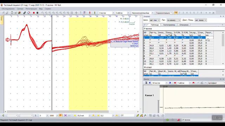Click the blue-red arrows marker icon
Image resolution: width=225 pixels, height=126 pixels.
[x=85, y=13]
